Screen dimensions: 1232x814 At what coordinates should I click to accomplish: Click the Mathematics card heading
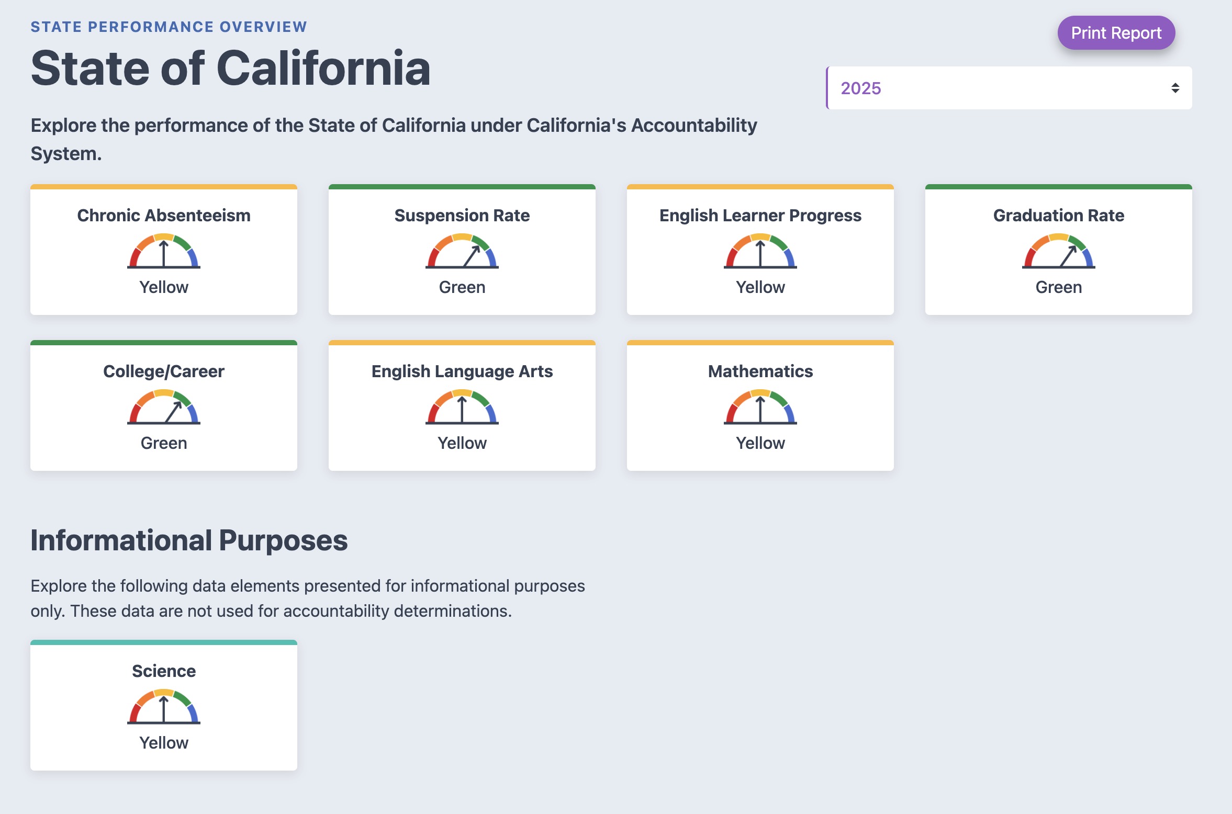pos(760,371)
